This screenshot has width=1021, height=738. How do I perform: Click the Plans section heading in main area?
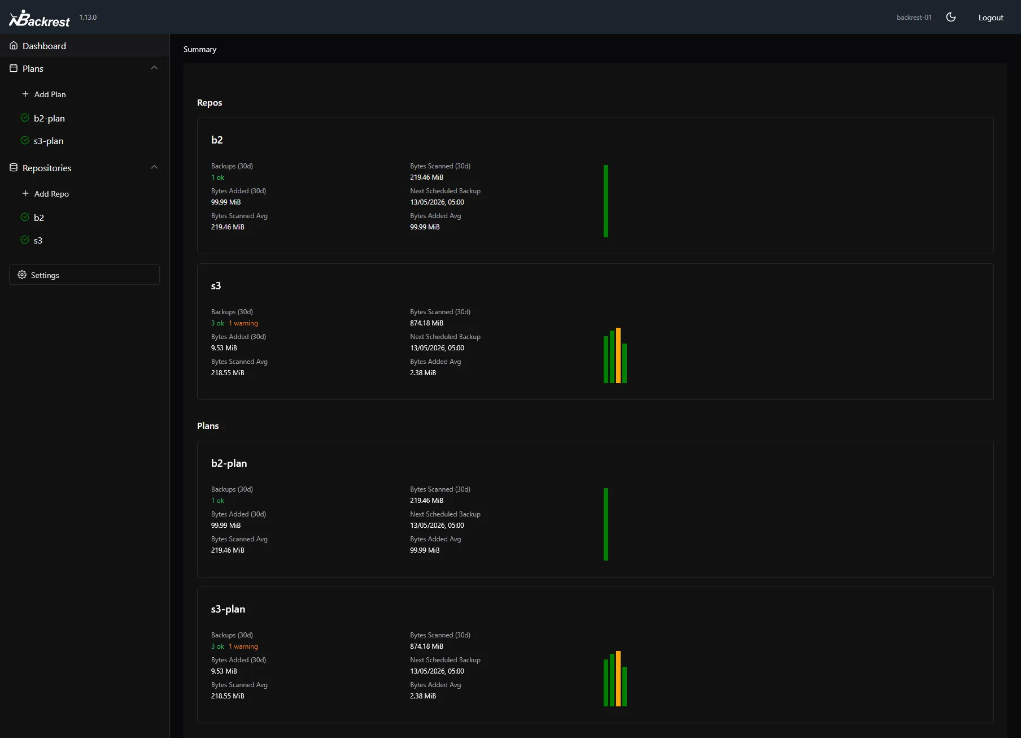click(208, 426)
